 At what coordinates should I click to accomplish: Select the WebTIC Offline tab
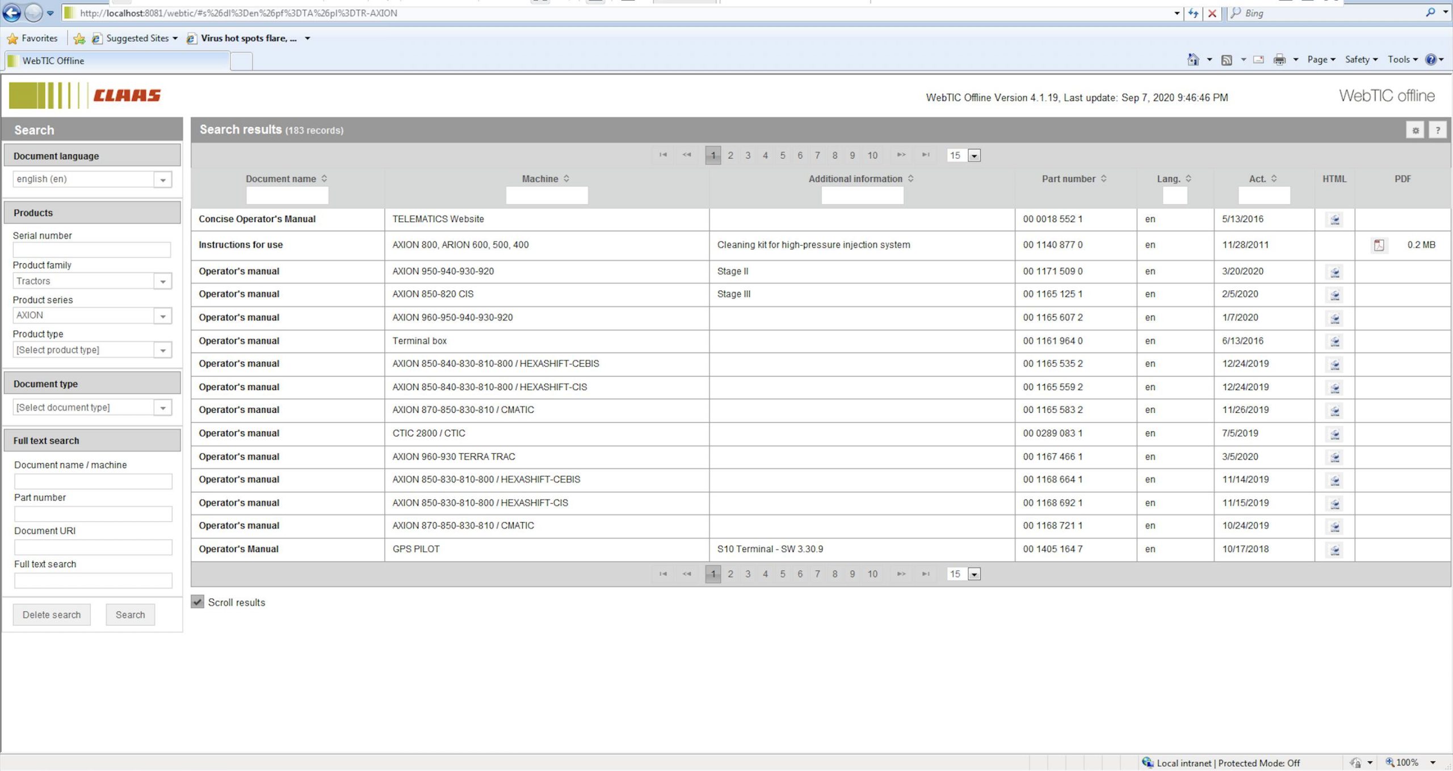coord(117,61)
